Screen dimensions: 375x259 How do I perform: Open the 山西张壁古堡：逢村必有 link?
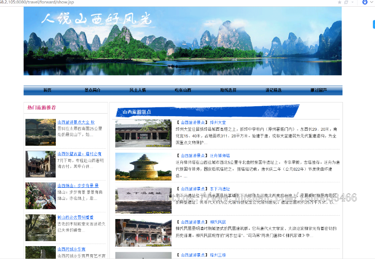(x=80, y=154)
